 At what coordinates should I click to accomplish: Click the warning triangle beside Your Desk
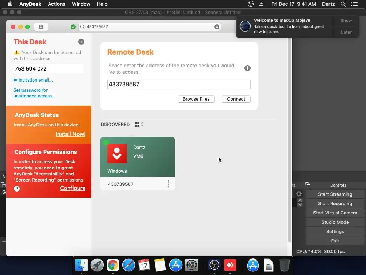click(x=16, y=52)
